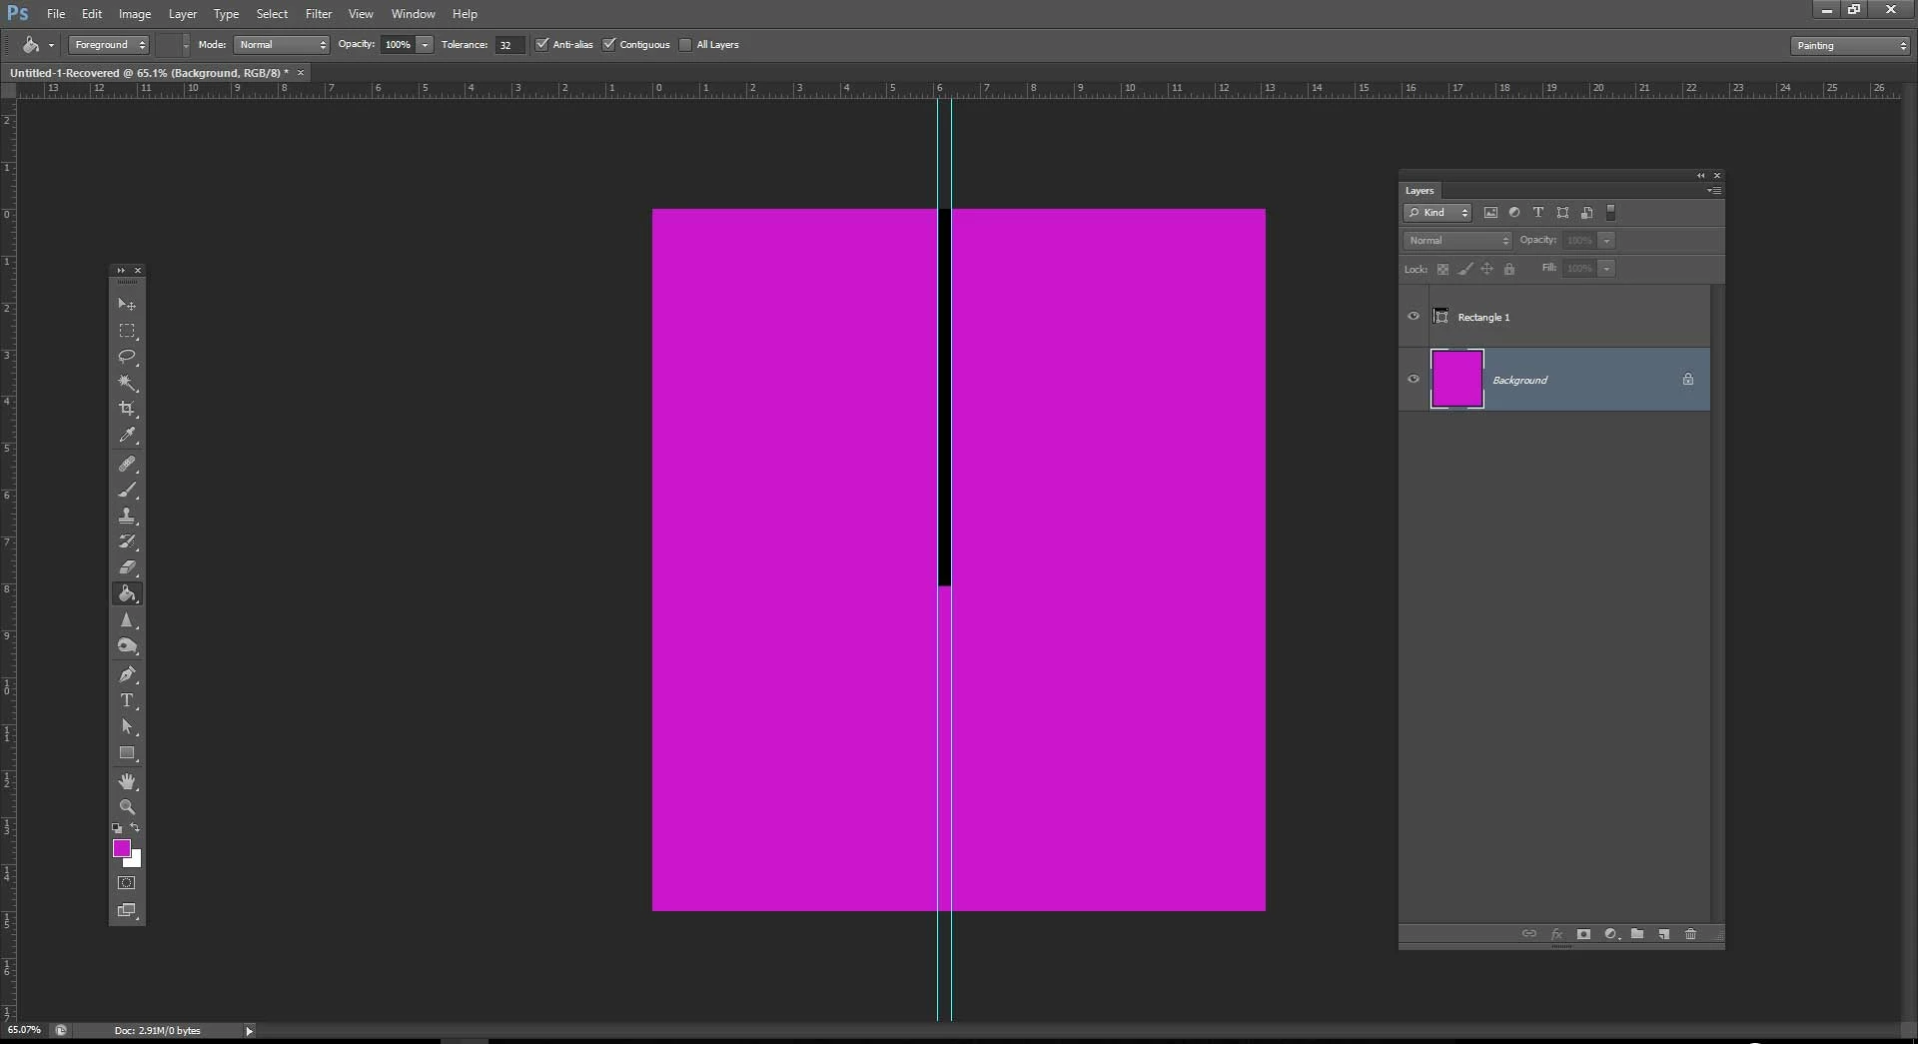Open the Mode dropdown in options bar
Screen dimensions: 1918x1044
pos(282,45)
